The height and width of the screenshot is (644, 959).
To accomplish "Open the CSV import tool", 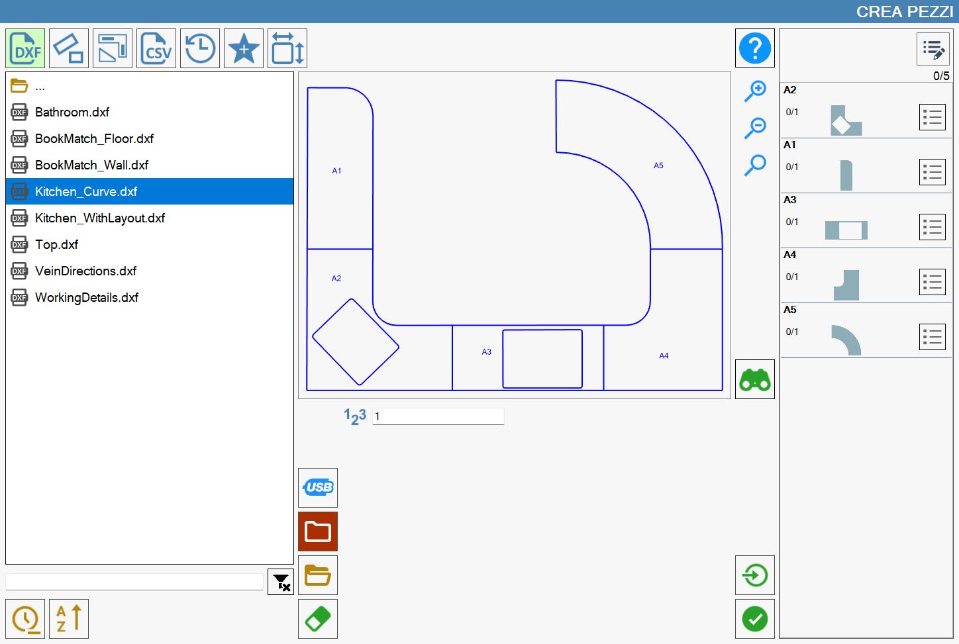I will pyautogui.click(x=156, y=48).
